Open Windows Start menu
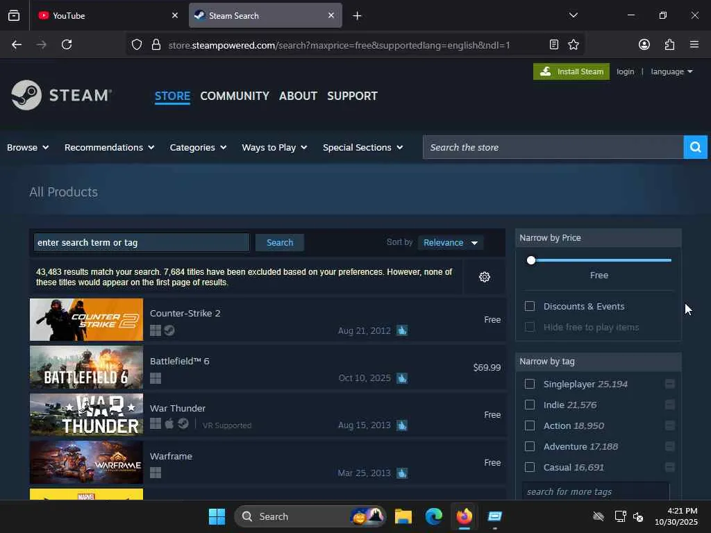The height and width of the screenshot is (533, 711). tap(217, 516)
